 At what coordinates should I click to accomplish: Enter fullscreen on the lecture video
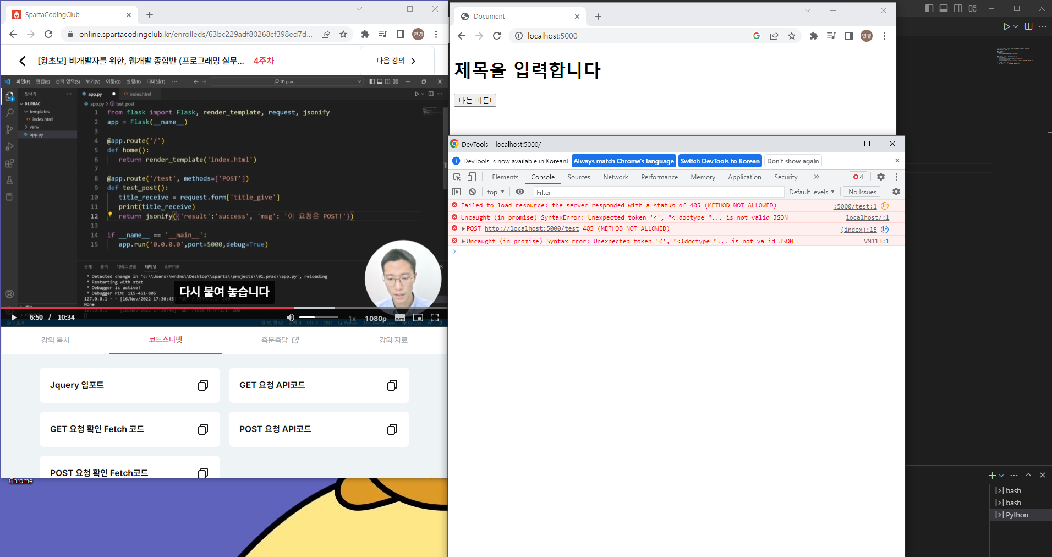coord(435,318)
